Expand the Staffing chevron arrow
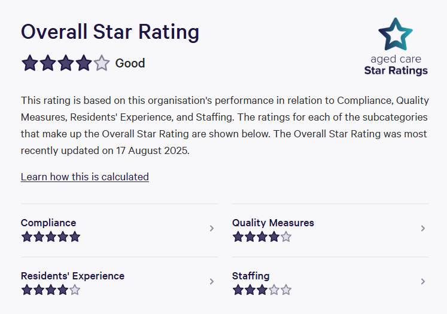The height and width of the screenshot is (314, 447). coord(422,281)
